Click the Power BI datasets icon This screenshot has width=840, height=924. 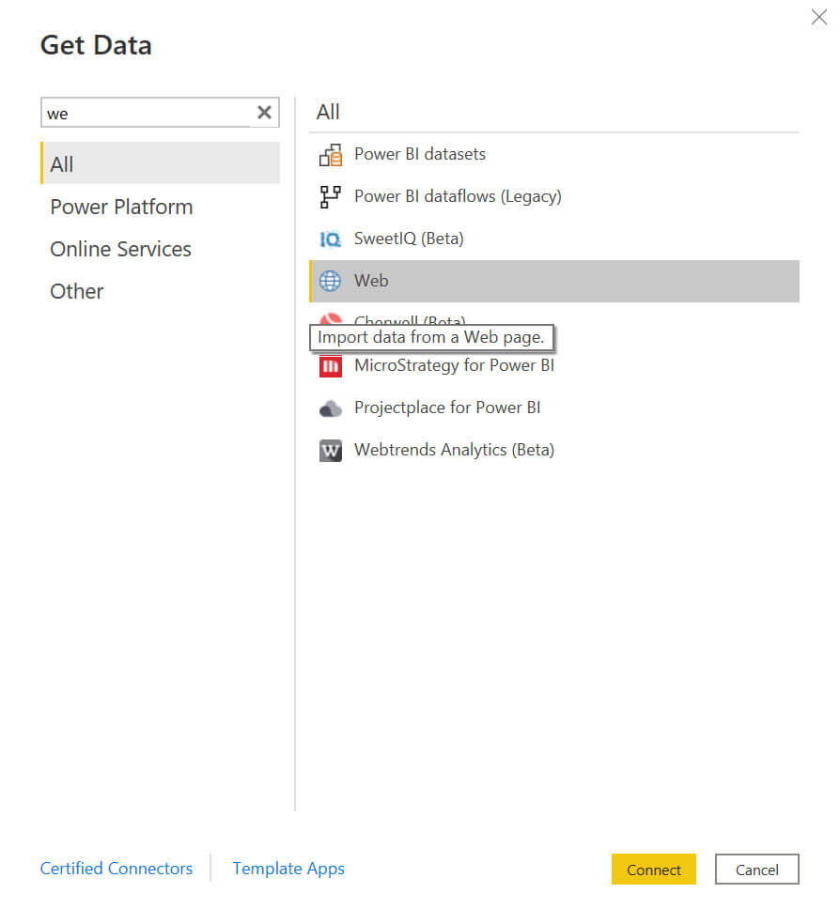coord(331,155)
